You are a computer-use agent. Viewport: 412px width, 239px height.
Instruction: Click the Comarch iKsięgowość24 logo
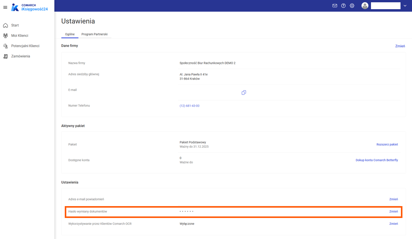coord(30,7)
